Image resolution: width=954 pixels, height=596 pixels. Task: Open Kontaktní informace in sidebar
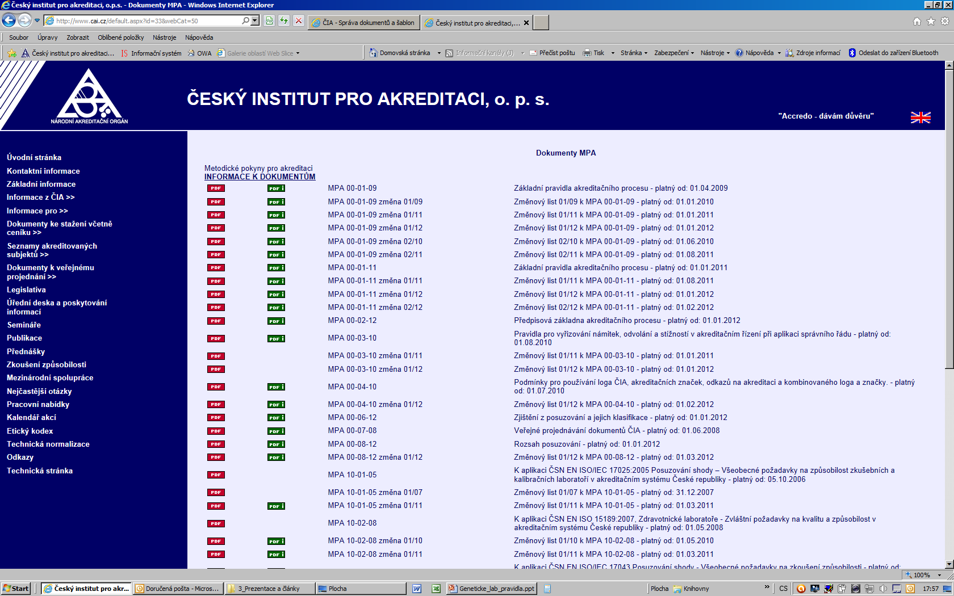[43, 171]
